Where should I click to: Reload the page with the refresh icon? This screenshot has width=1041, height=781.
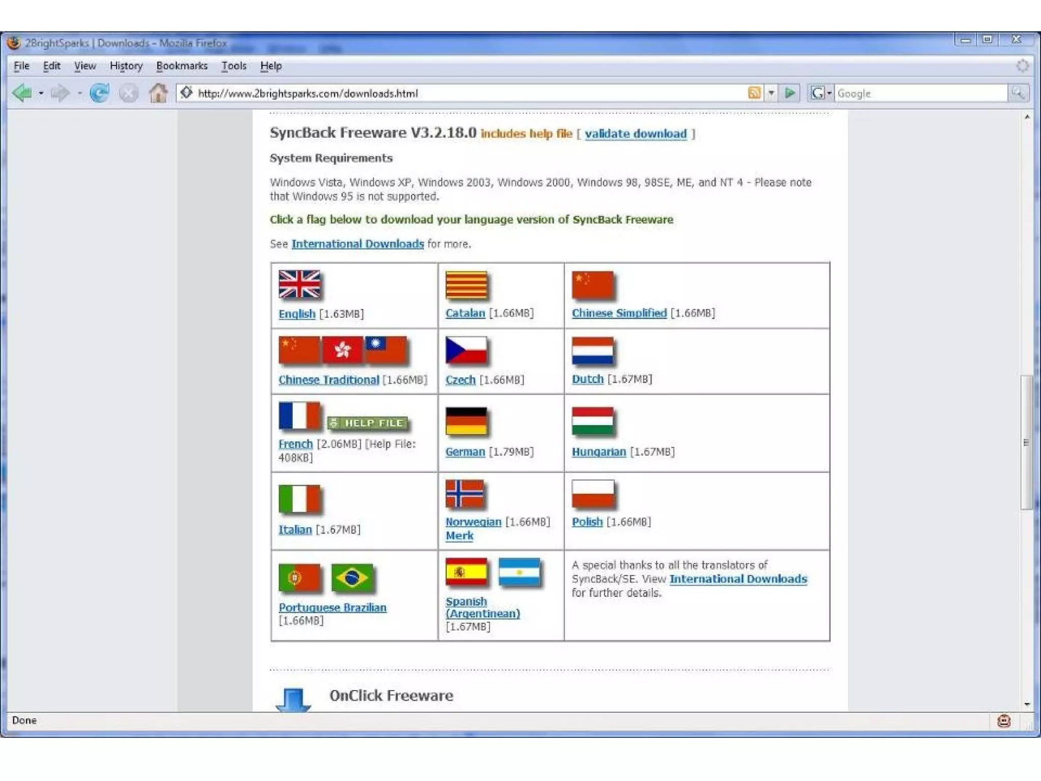99,93
